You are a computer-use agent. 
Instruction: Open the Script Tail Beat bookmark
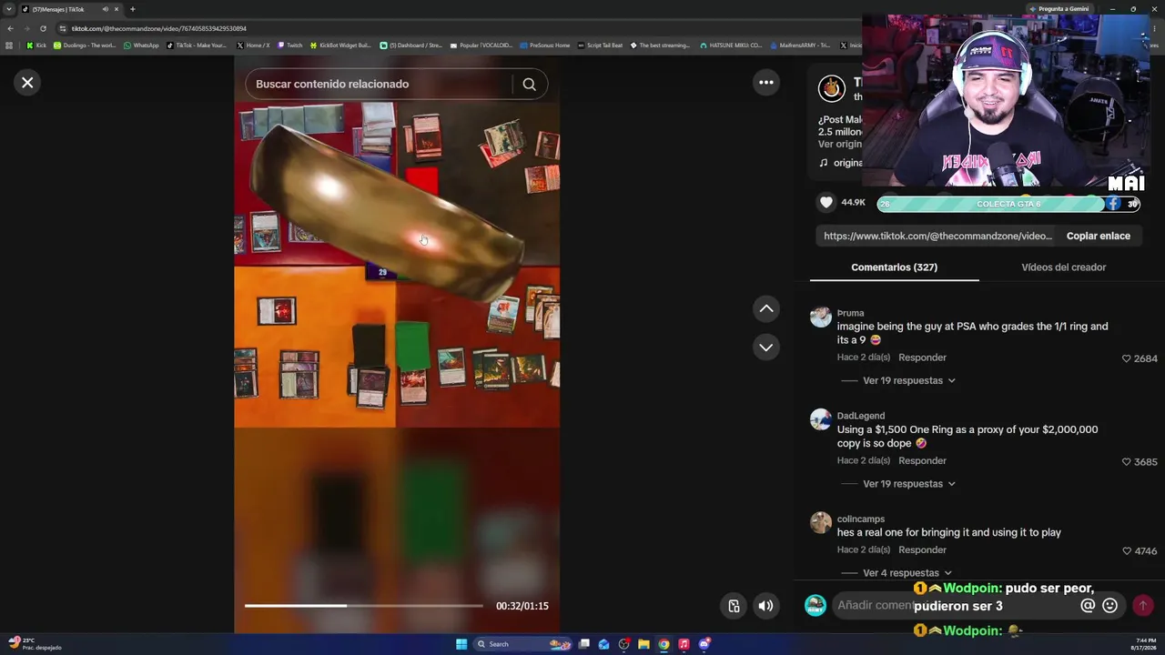[x=601, y=45]
